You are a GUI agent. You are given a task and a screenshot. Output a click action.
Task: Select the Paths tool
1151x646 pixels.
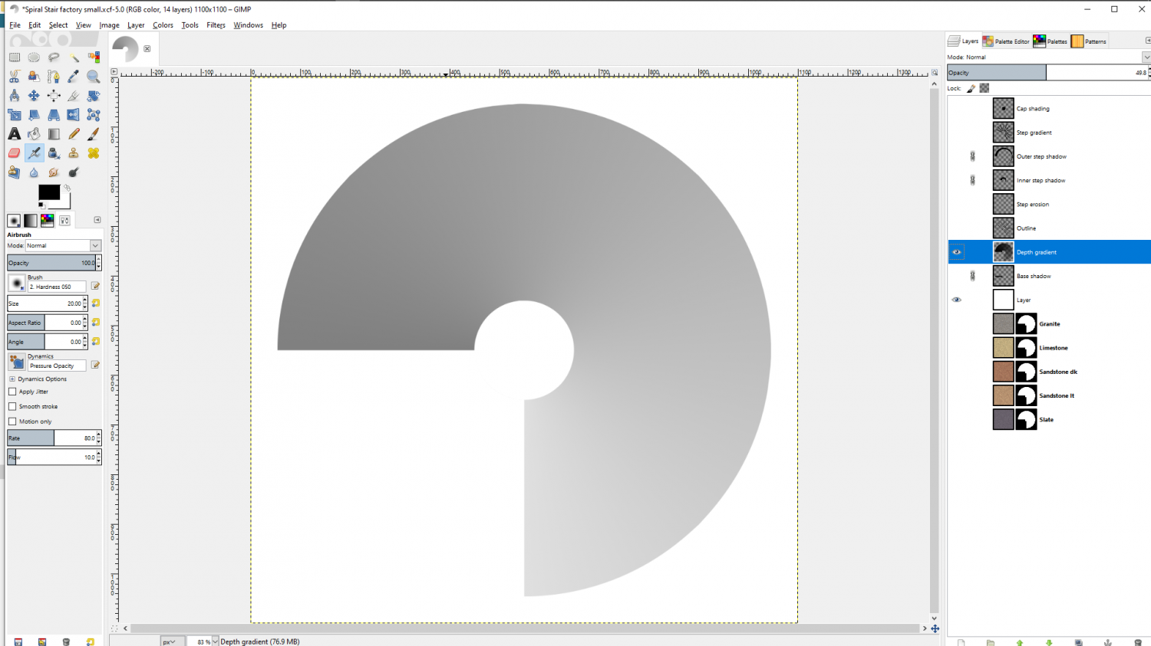pos(54,76)
